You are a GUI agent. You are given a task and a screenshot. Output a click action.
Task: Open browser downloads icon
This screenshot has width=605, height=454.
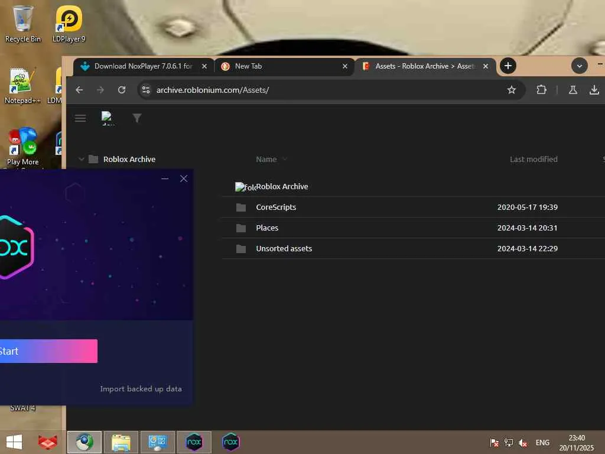coord(594,90)
